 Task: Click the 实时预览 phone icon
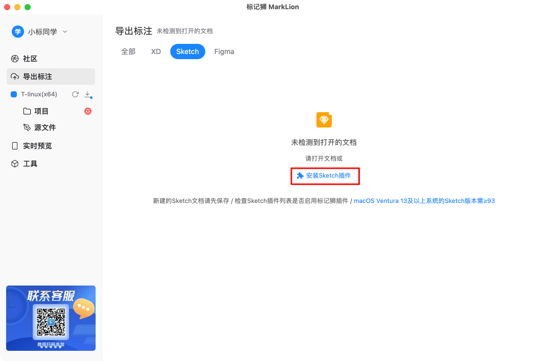[x=15, y=146]
